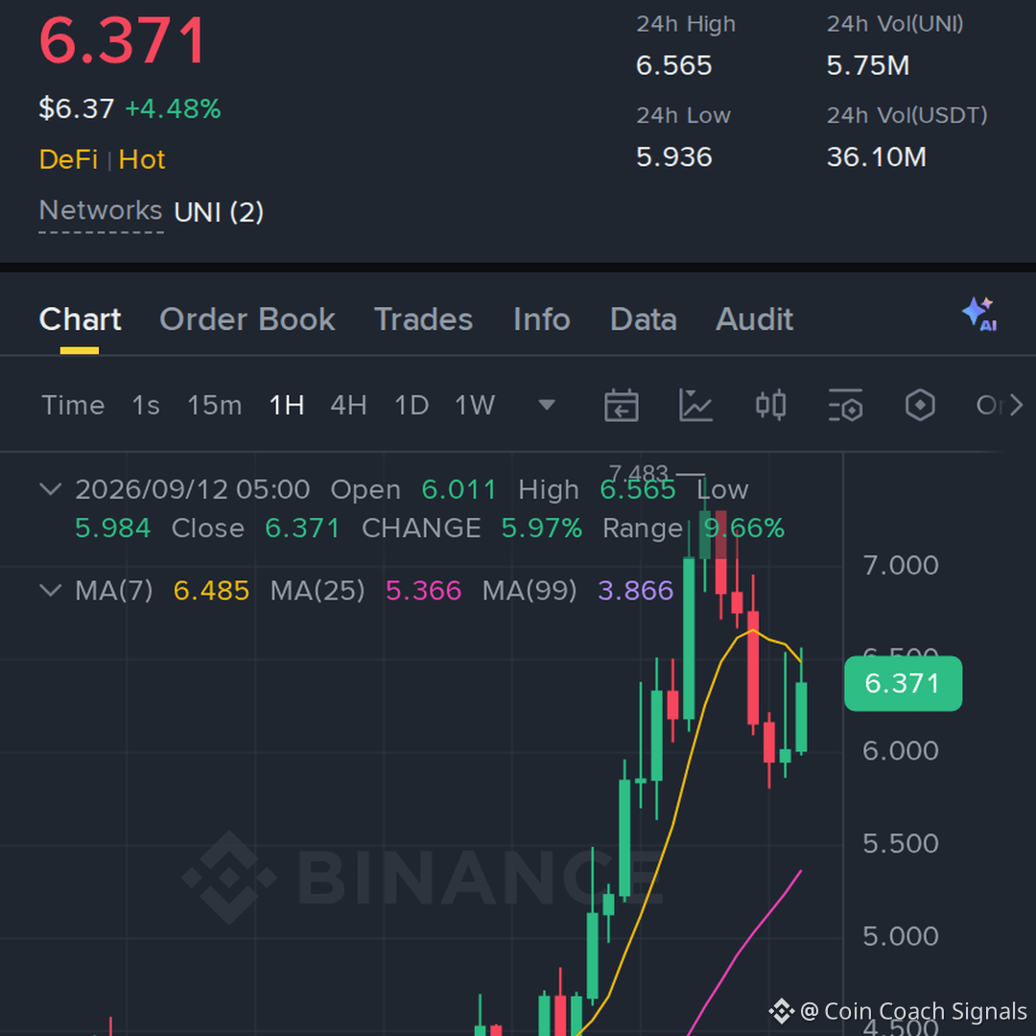Open the line chart indicators icon

(695, 405)
